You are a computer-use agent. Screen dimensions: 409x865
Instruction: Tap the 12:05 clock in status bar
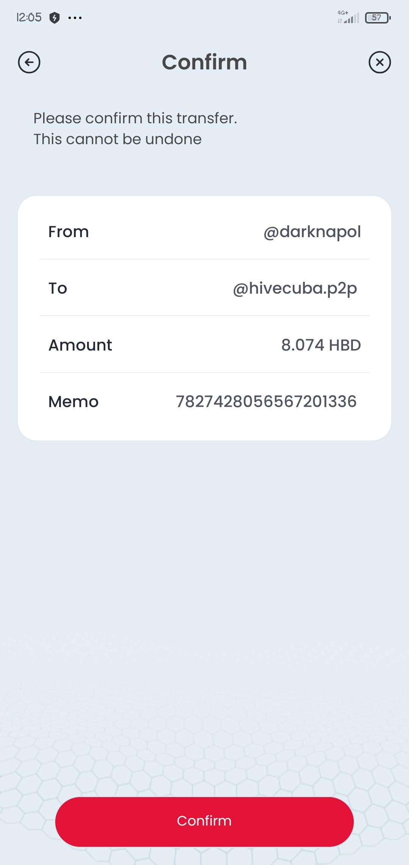(29, 17)
